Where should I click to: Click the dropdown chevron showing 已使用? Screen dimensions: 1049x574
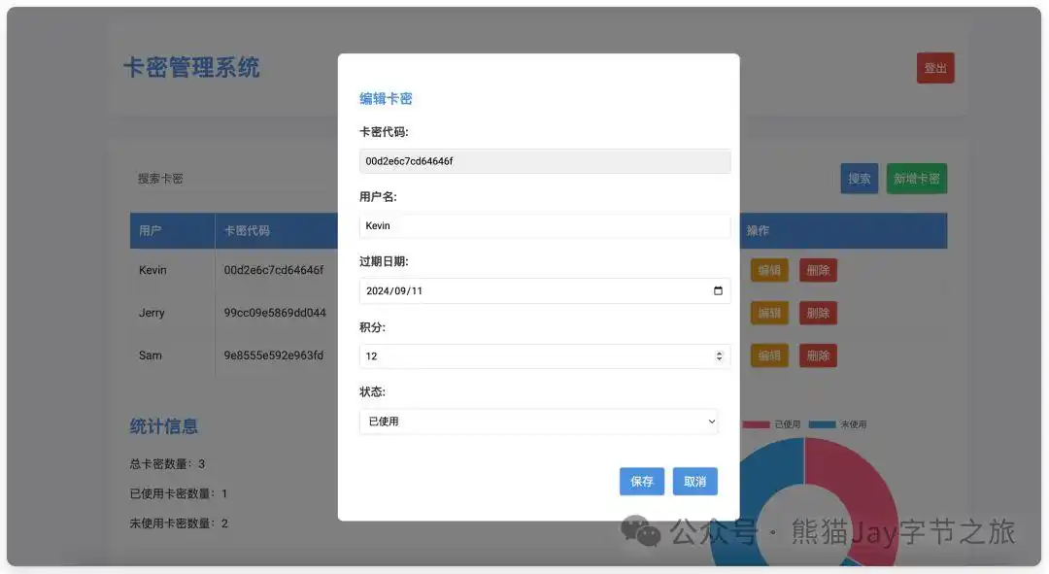(x=714, y=422)
